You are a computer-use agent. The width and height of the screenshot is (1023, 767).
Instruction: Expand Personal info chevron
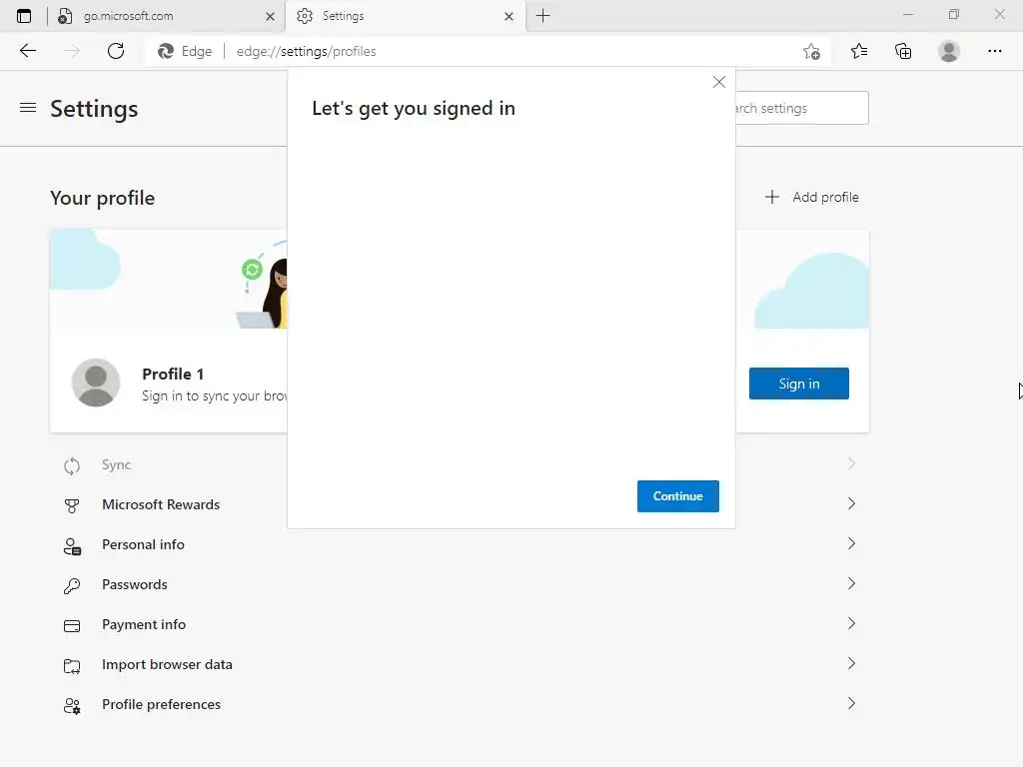[851, 543]
